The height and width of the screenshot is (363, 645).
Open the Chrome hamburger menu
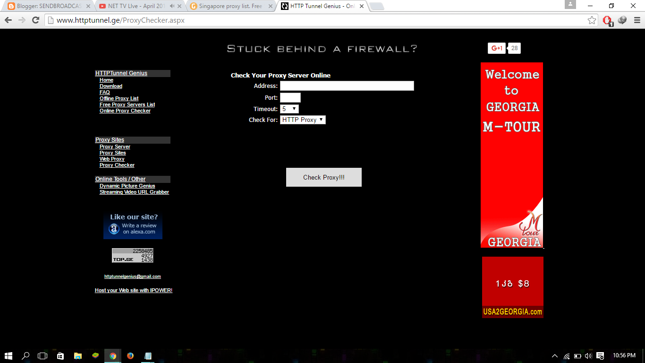[x=637, y=20]
